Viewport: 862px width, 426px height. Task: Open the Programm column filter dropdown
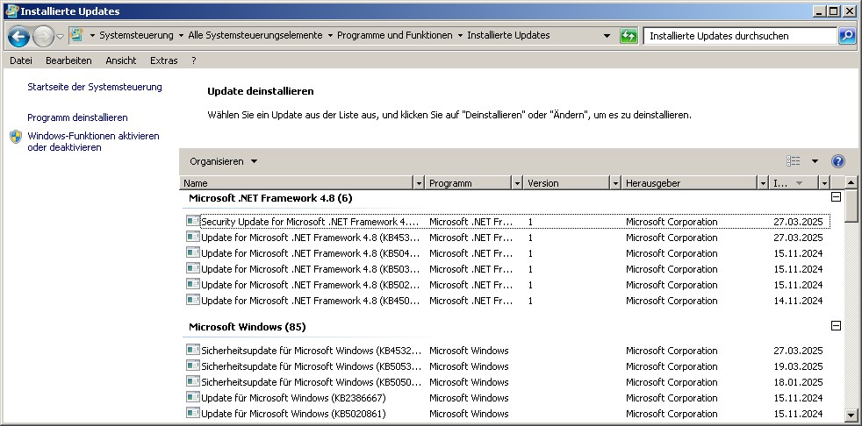coord(517,183)
